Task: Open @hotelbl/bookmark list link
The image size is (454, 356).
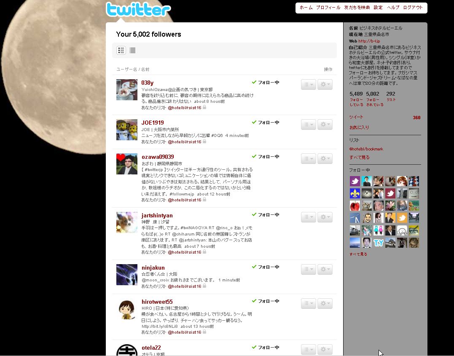Action: 366,149
